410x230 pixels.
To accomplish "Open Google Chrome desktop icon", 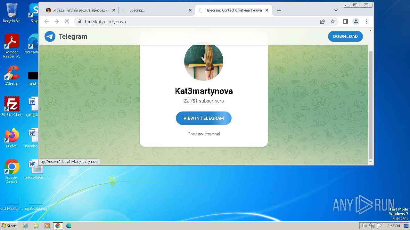I will [x=12, y=171].
